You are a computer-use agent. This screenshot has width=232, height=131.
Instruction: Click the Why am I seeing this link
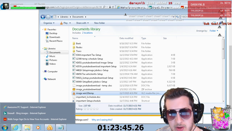tap(102, 120)
